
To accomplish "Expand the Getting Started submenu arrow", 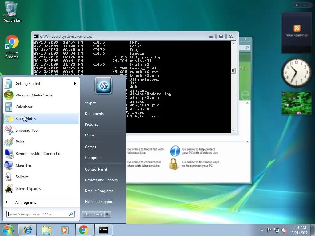I will [75, 84].
